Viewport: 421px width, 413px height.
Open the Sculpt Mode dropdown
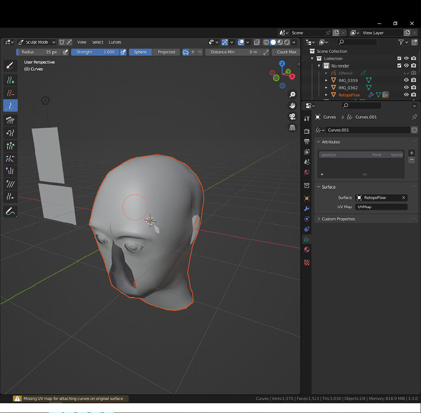37,42
